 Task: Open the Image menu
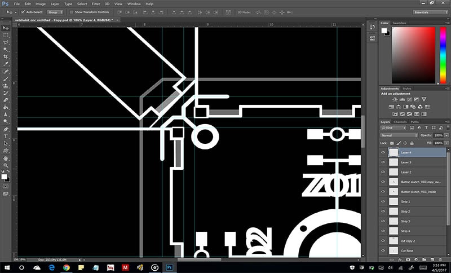point(41,4)
